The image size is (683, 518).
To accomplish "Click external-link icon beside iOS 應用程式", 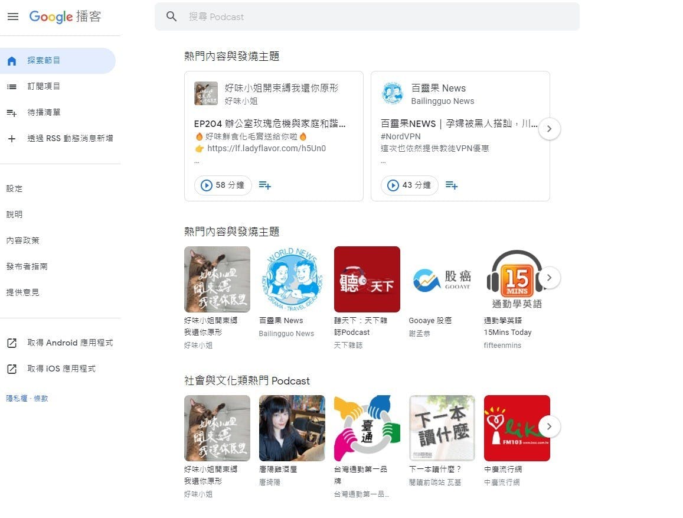I will 12,369.
